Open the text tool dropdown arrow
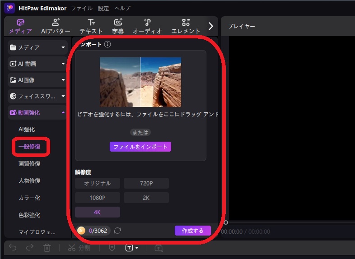This screenshot has width=355, height=259. (137, 248)
